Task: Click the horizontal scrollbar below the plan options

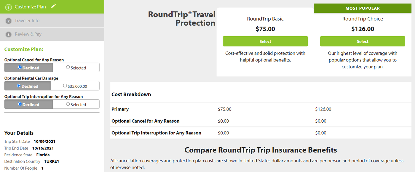Action: click(52, 113)
